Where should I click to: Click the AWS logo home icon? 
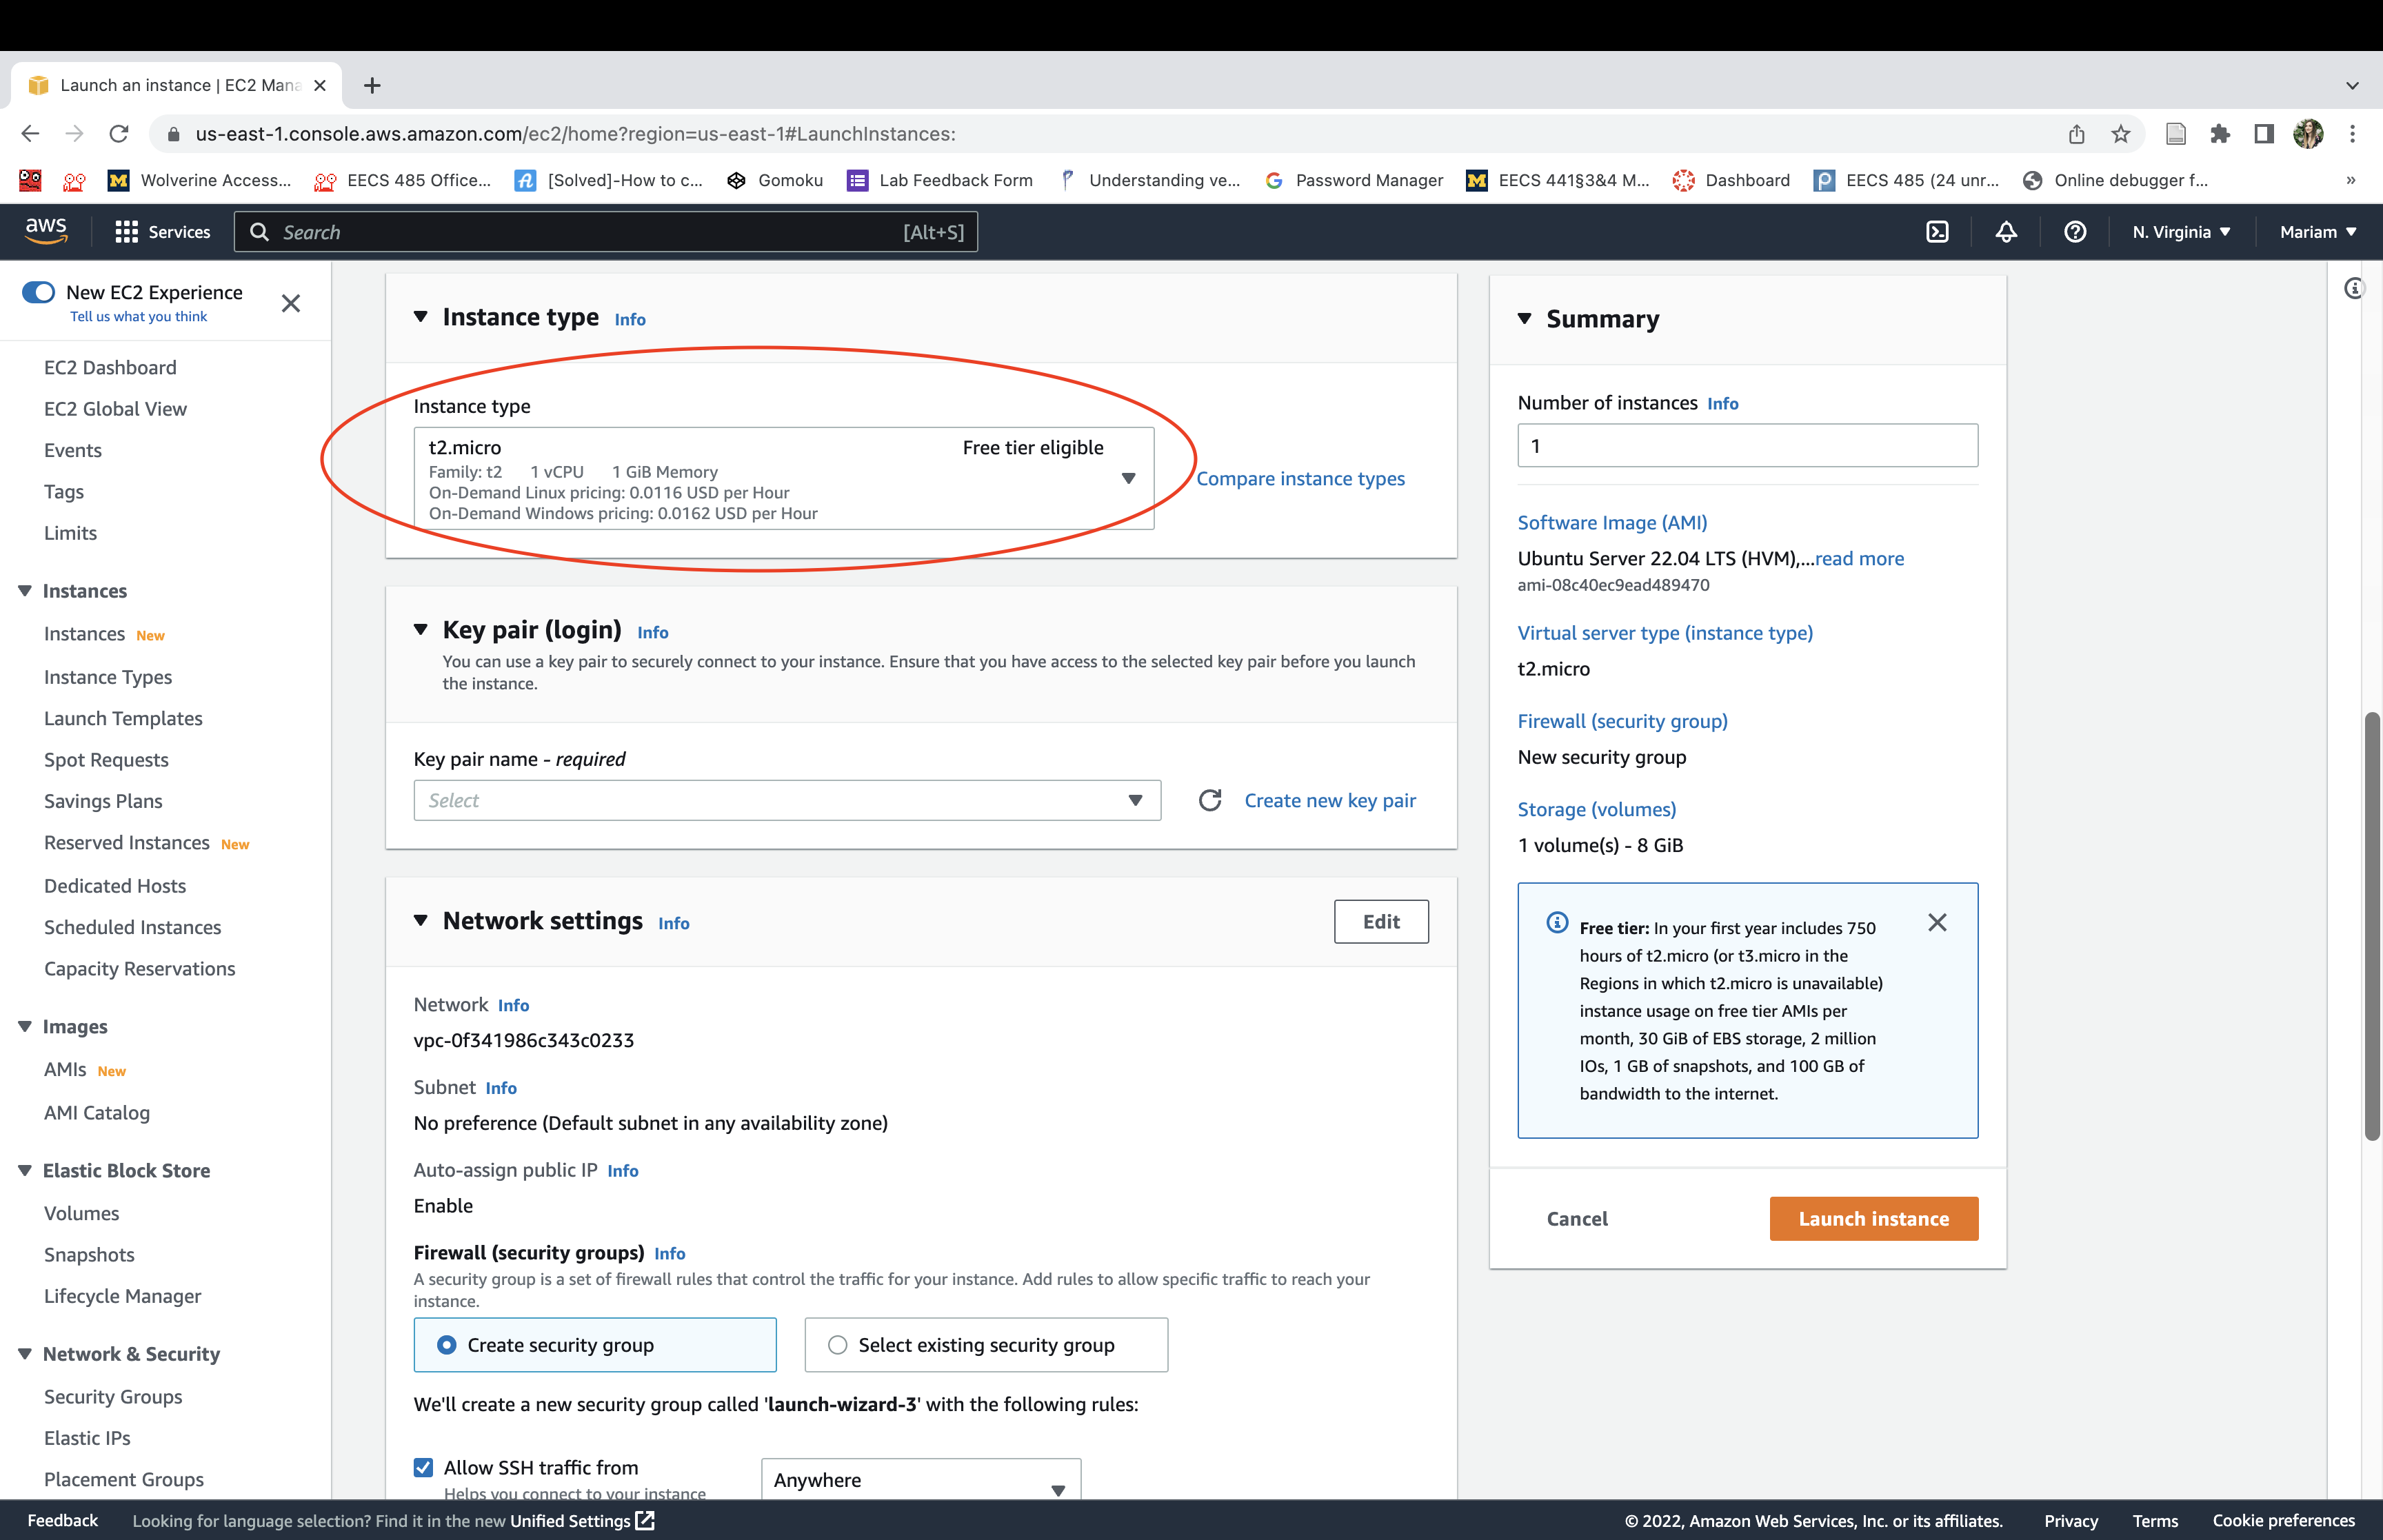coord(46,230)
